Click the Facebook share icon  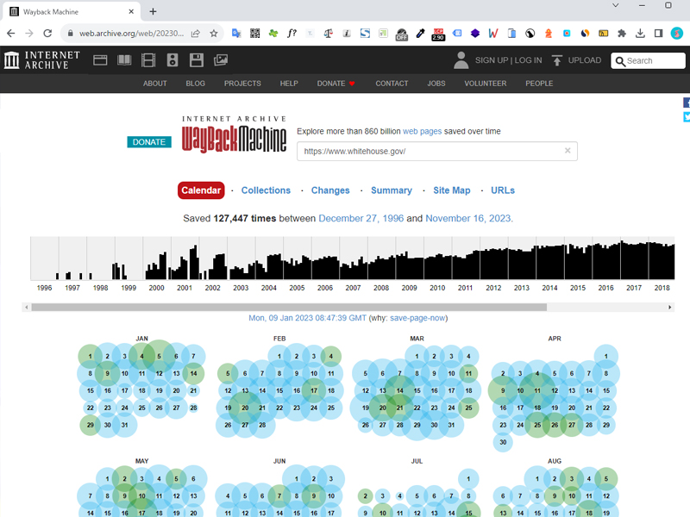pyautogui.click(x=687, y=103)
